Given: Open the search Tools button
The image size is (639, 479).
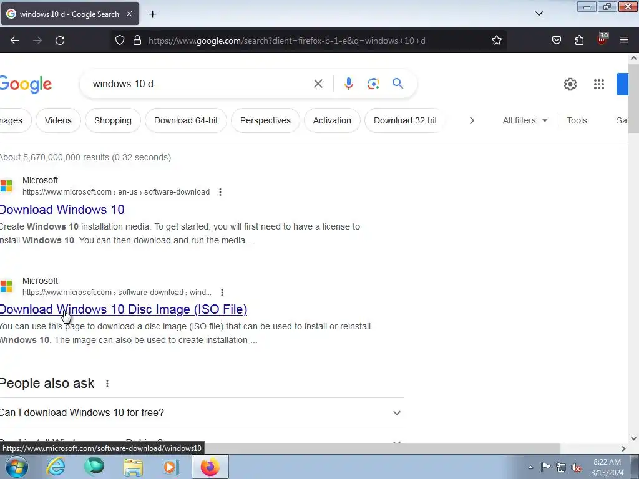Looking at the screenshot, I should [577, 120].
